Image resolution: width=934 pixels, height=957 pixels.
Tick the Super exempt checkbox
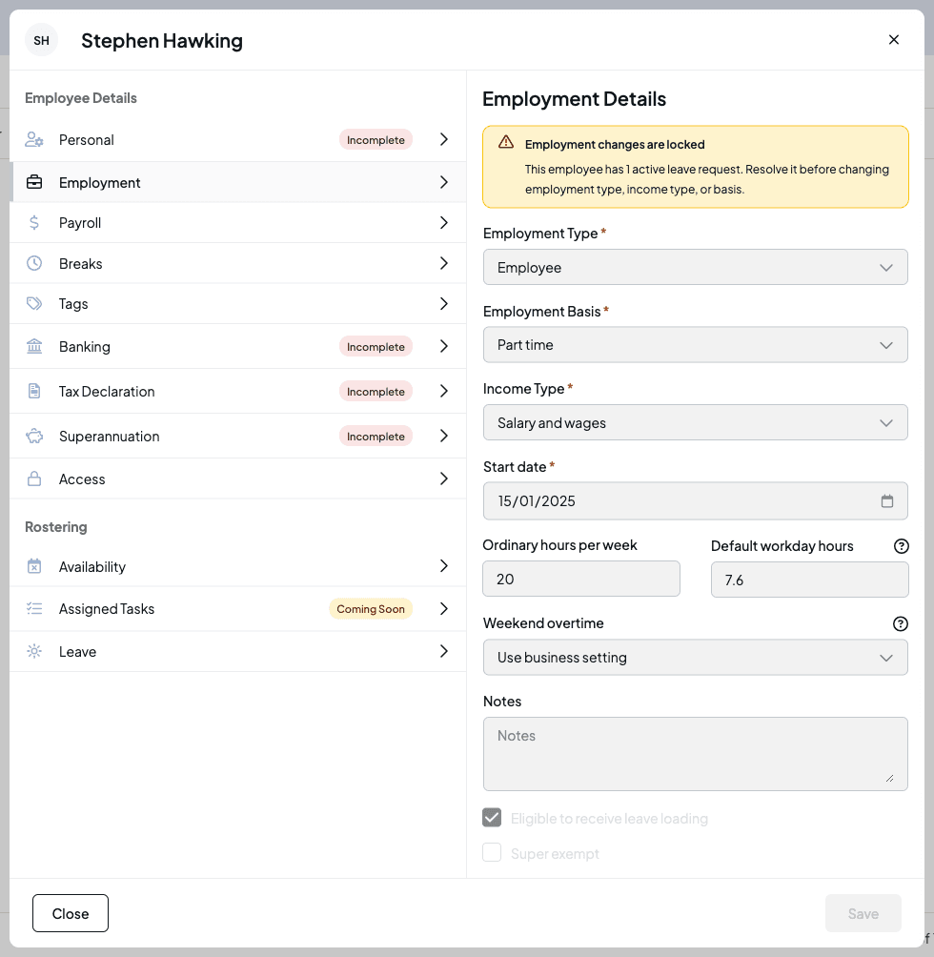[492, 853]
